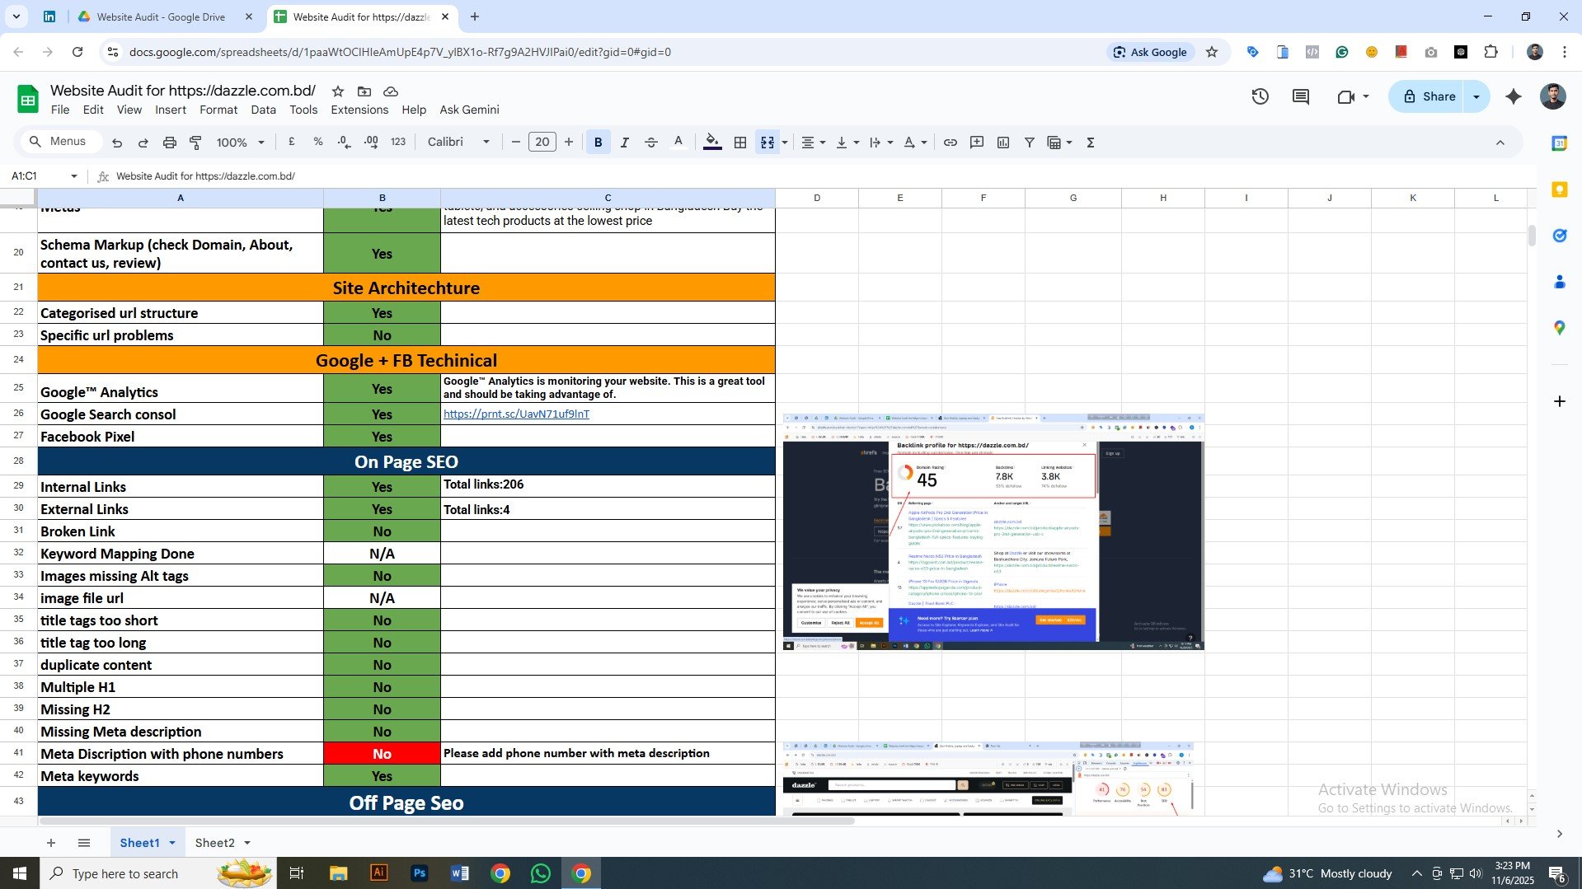Open the search Menus box

[x=59, y=141]
